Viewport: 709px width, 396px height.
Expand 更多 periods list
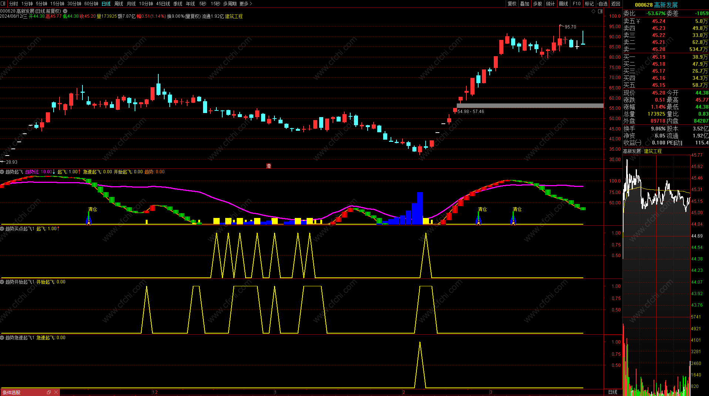[x=246, y=4]
